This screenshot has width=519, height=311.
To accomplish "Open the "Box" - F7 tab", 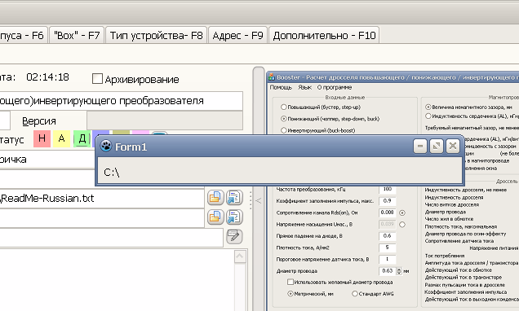I will pyautogui.click(x=77, y=35).
